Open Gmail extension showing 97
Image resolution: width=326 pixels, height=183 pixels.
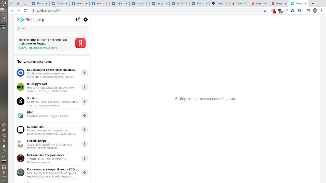pos(274,11)
